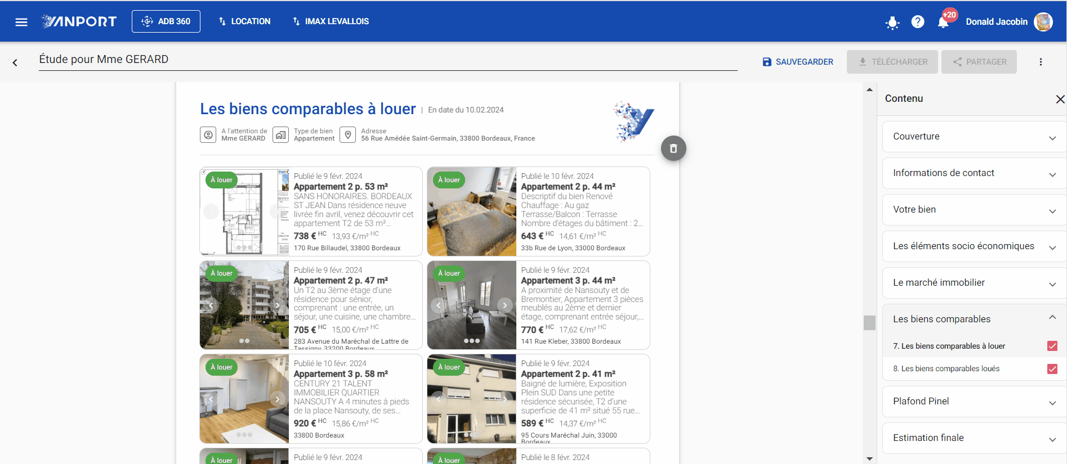Viewport: 1067px width, 464px height.
Task: Click the 'Contenu' panel heading
Action: click(904, 98)
